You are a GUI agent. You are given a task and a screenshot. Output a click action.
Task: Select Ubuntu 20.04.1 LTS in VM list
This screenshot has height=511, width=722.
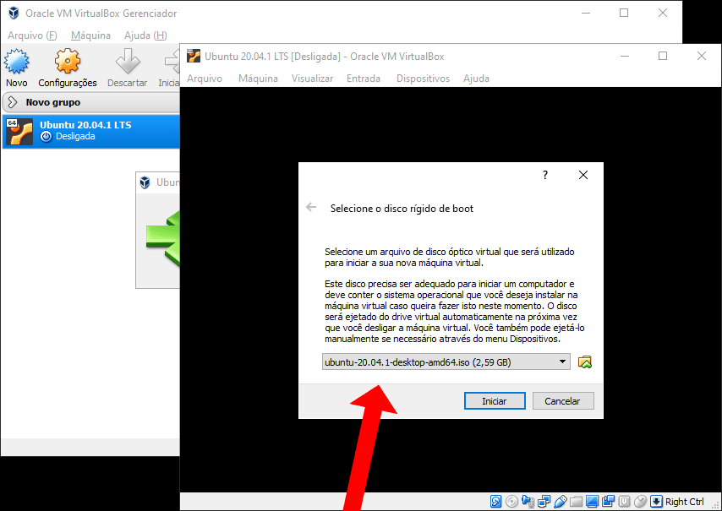click(90, 132)
